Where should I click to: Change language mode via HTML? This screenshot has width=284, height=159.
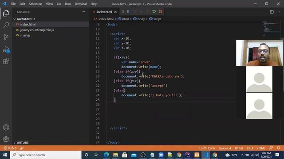[x=261, y=148]
